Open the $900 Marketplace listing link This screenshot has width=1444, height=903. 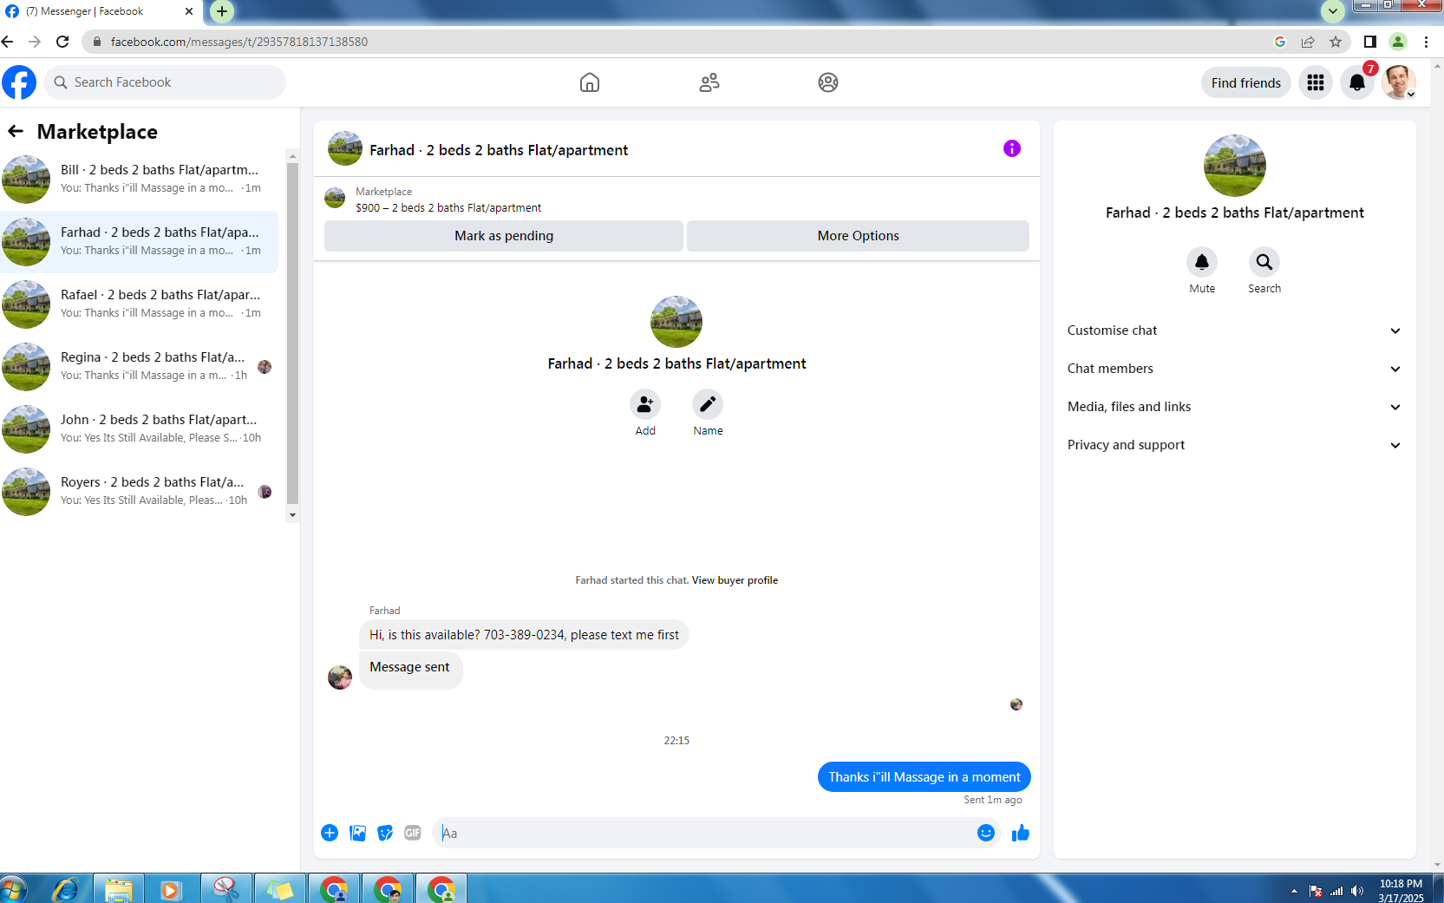(x=448, y=208)
